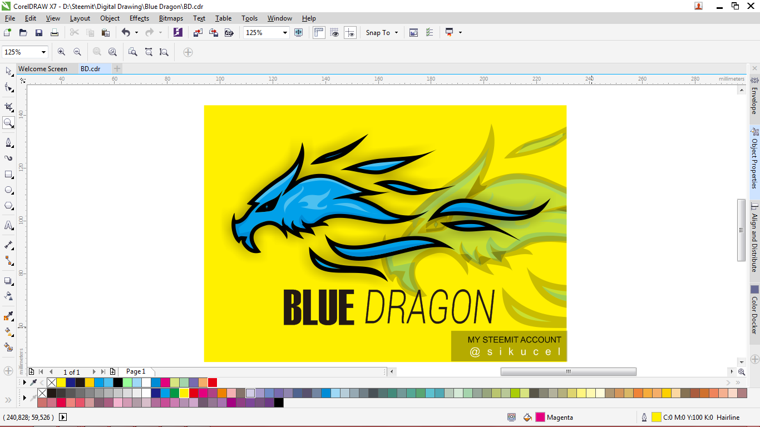Select the Polygon tool
This screenshot has height=427, width=760.
click(8, 206)
